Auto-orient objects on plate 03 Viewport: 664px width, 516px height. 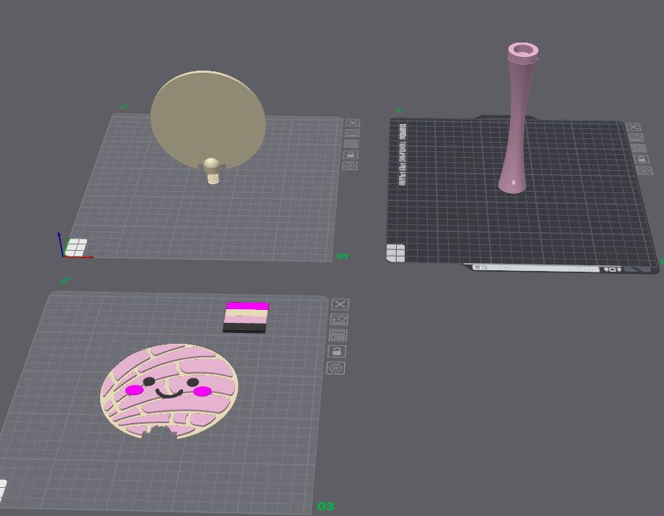click(338, 319)
